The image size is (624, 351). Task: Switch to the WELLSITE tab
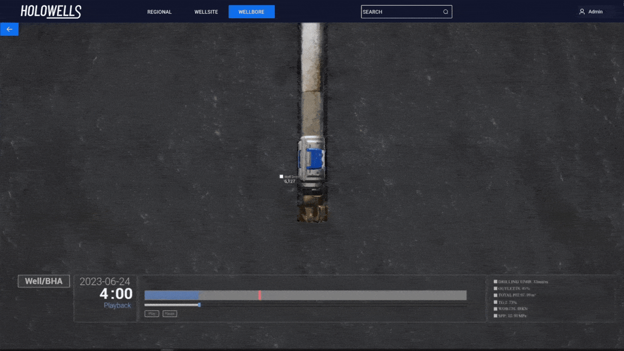[x=206, y=12]
